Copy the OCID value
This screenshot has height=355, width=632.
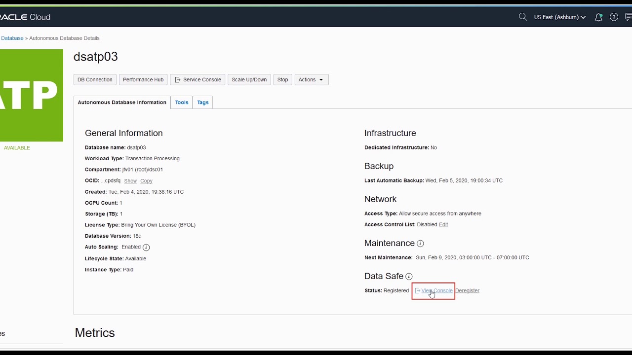coord(146,181)
